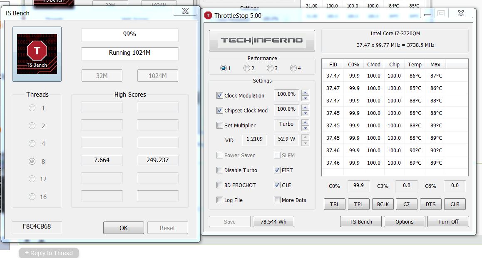Close the TS Bench window
Screen dimensions: 482x258
185,11
